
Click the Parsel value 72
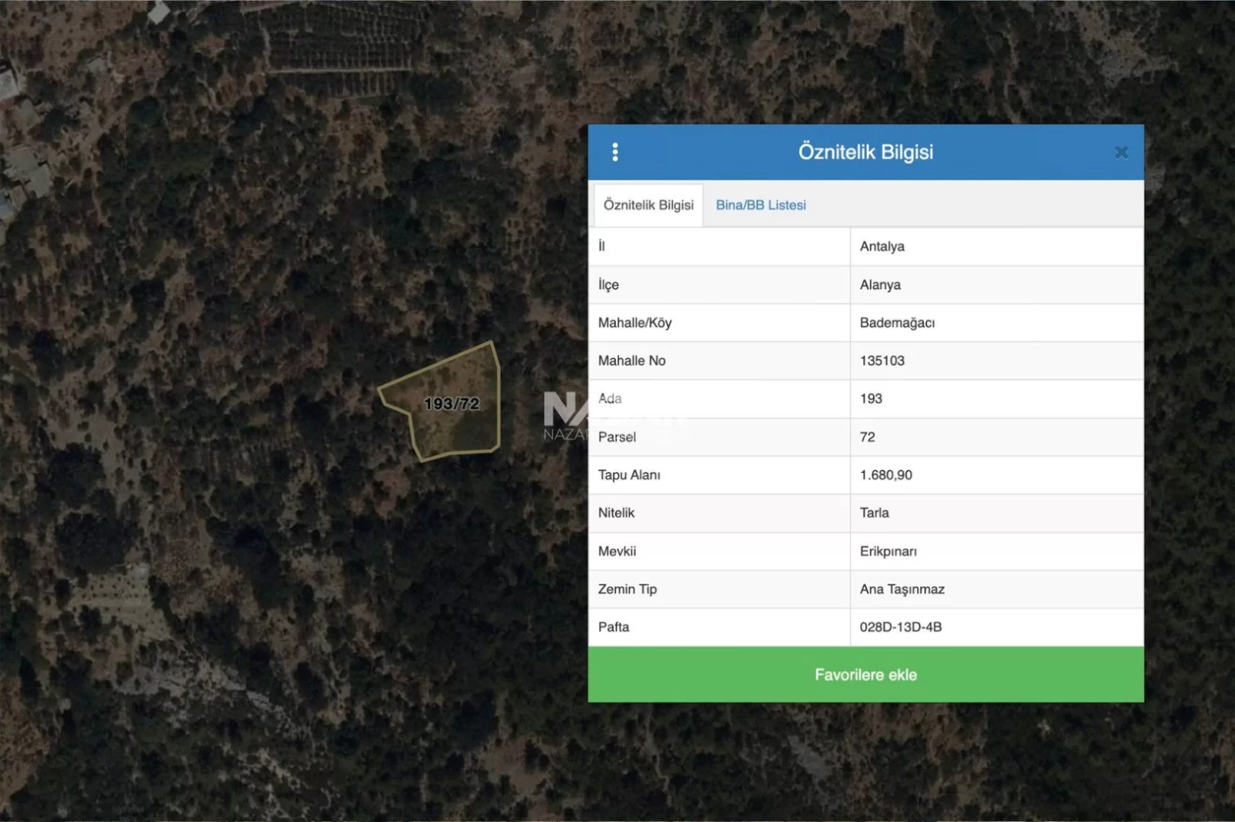[868, 436]
